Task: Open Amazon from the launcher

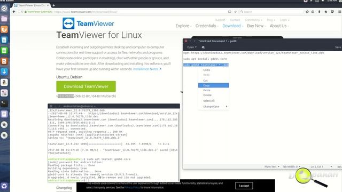Action: tap(4, 82)
